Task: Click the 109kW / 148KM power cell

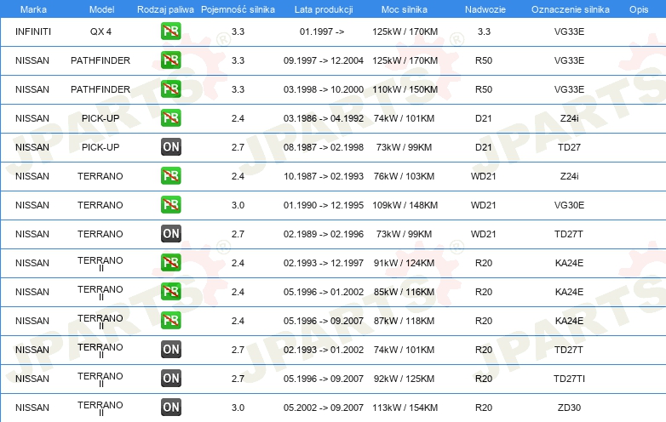Action: pyautogui.click(x=405, y=205)
